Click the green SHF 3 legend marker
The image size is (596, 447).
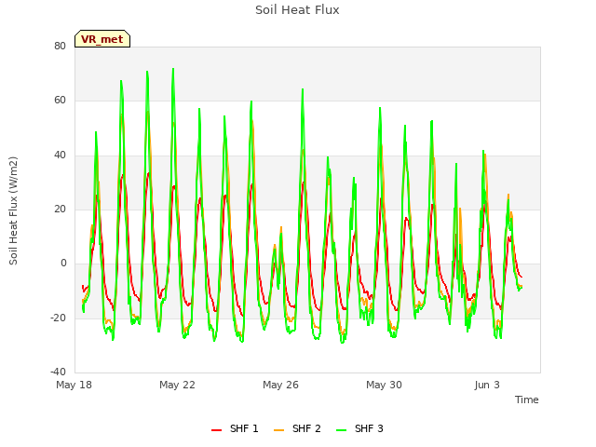(342, 430)
